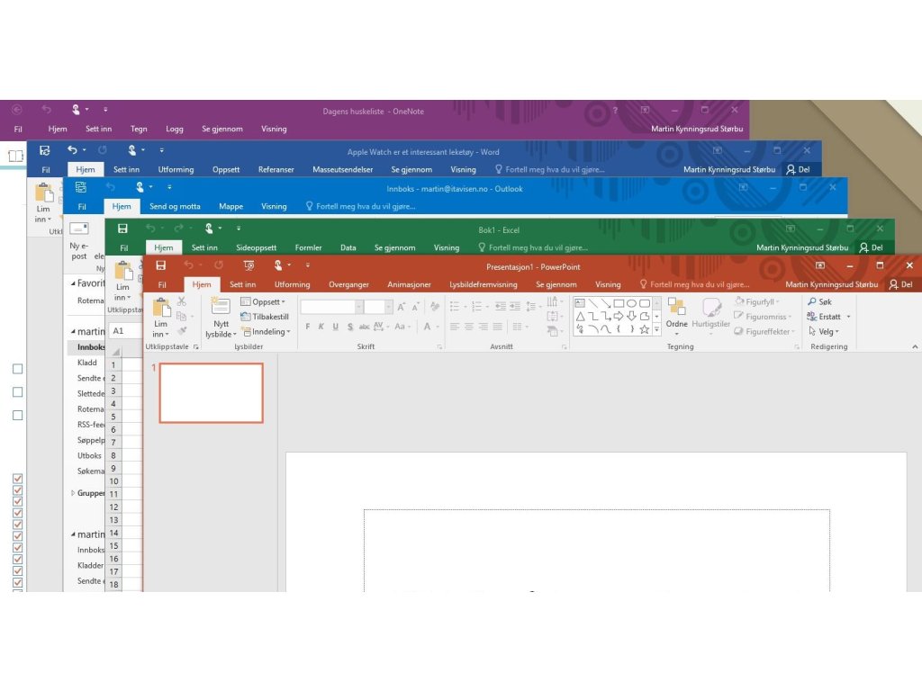Open Figurfyll shape fill dropdown
The image size is (922, 691).
point(756,301)
